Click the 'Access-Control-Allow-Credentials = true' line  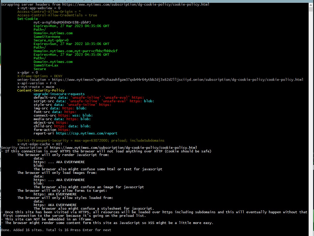pyautogui.click(x=57, y=15)
